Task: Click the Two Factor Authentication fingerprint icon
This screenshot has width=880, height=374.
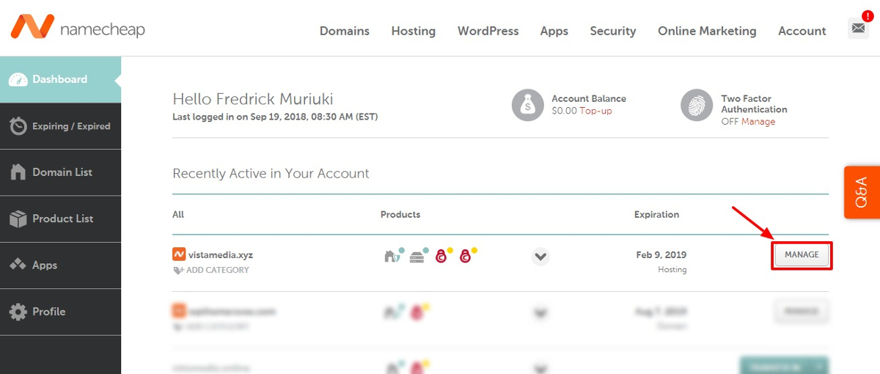Action: pos(696,105)
